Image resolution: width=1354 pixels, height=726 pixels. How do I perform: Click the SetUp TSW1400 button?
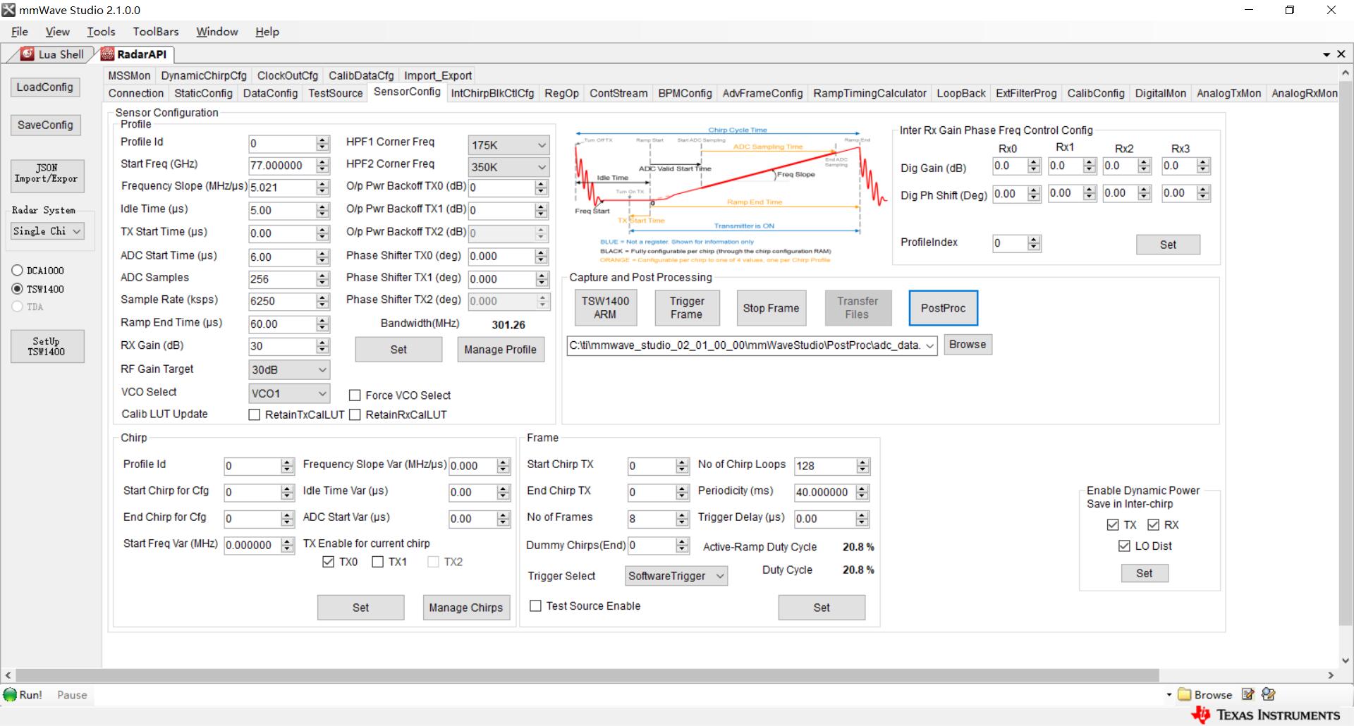coord(47,346)
